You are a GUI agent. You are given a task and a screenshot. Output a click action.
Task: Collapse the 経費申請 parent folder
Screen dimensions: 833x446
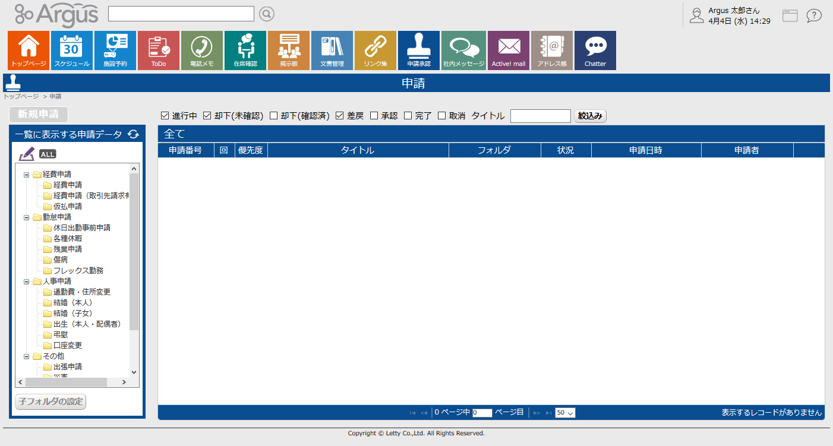point(27,175)
